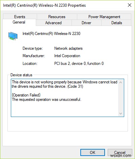Dismiss dialog with Cancel button

pyautogui.click(x=120, y=152)
